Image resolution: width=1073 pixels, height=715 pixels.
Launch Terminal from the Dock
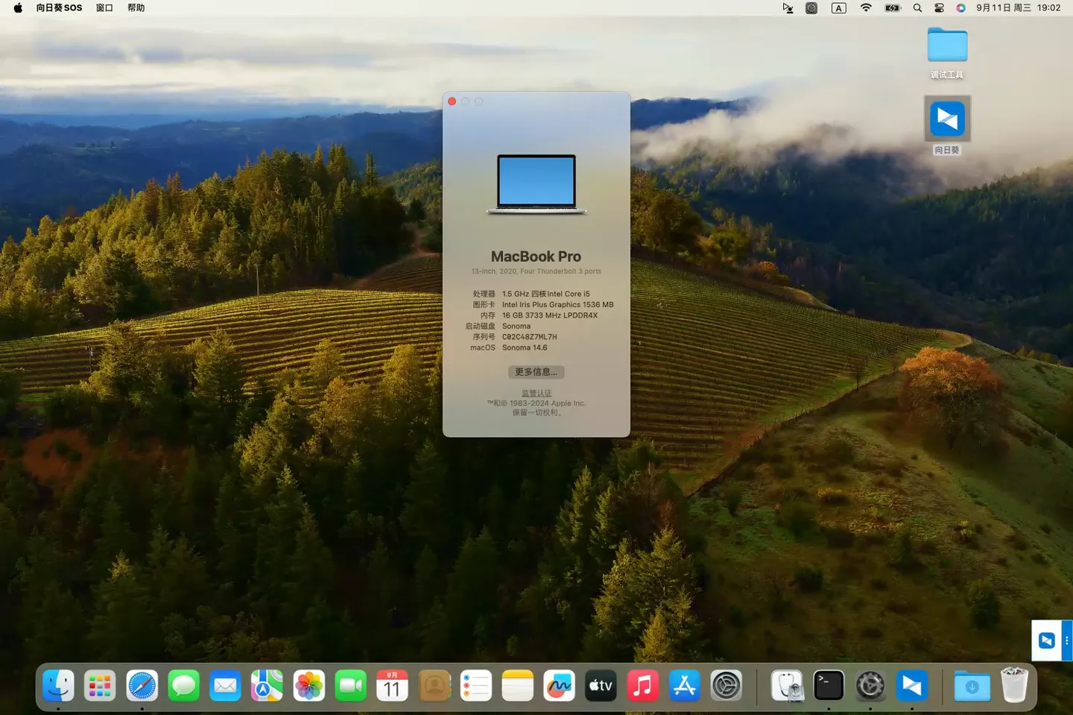pos(828,685)
